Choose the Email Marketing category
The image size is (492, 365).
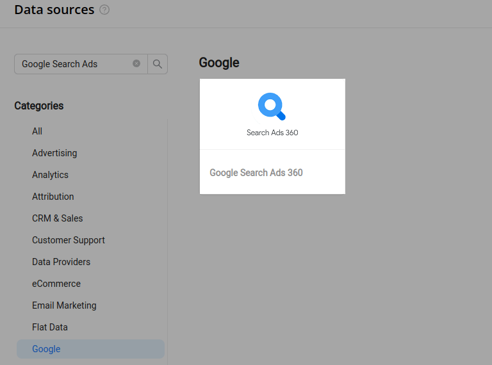[x=64, y=305]
